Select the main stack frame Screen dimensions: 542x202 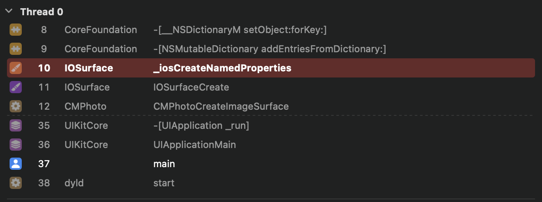tap(271, 164)
